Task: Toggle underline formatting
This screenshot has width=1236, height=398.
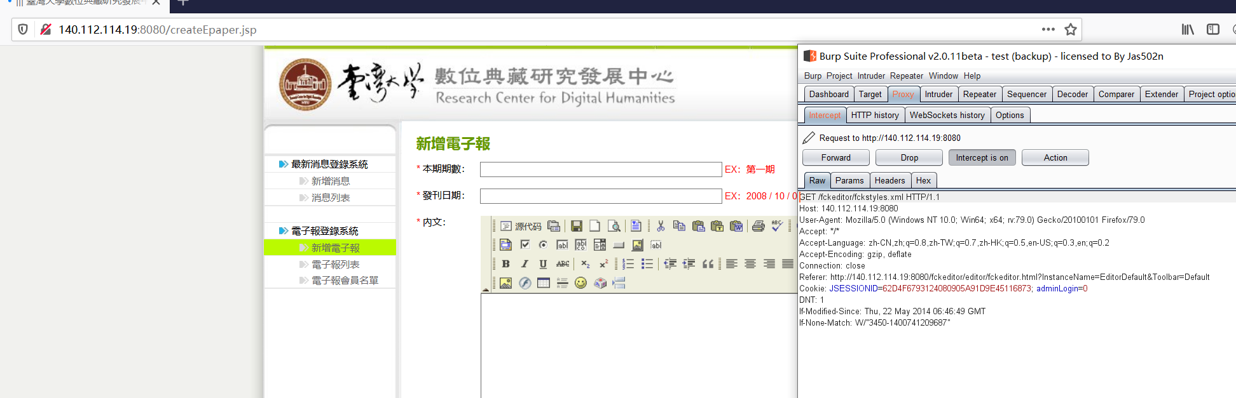Action: coord(543,264)
